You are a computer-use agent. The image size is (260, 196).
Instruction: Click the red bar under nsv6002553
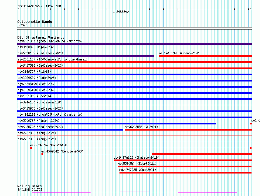(x=188, y=130)
